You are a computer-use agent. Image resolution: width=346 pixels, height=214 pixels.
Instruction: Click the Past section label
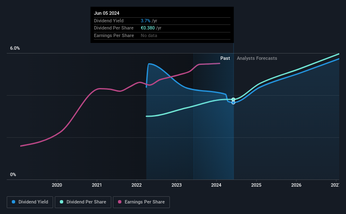coord(225,58)
